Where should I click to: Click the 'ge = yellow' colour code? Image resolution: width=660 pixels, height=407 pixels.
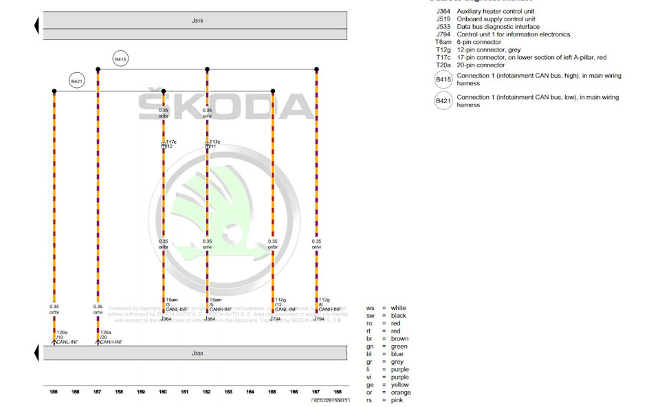click(x=387, y=385)
